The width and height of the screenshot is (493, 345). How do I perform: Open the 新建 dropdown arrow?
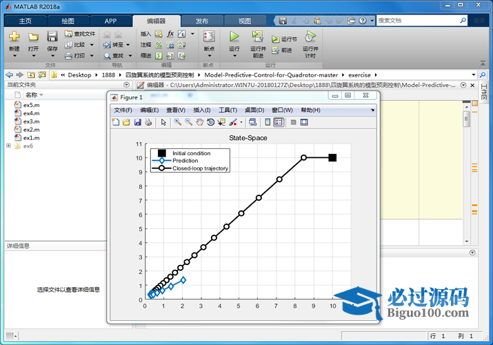(14, 56)
